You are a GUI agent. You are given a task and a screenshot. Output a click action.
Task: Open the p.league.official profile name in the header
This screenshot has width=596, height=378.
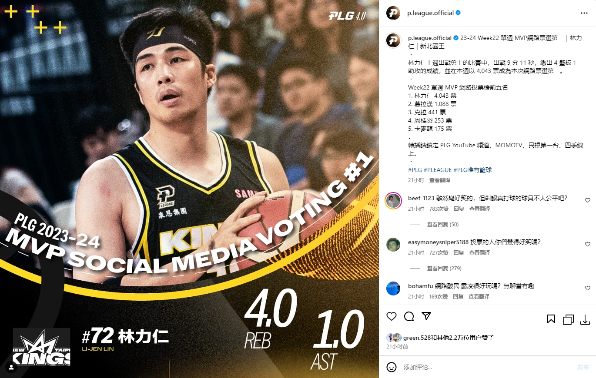pyautogui.click(x=430, y=13)
